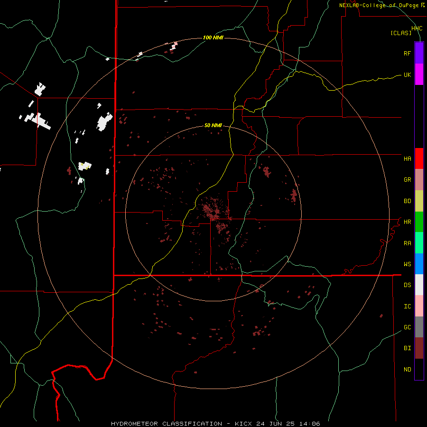The image size is (427, 427).
Task: Click the '[CLAS]' units label
Action: click(401, 33)
